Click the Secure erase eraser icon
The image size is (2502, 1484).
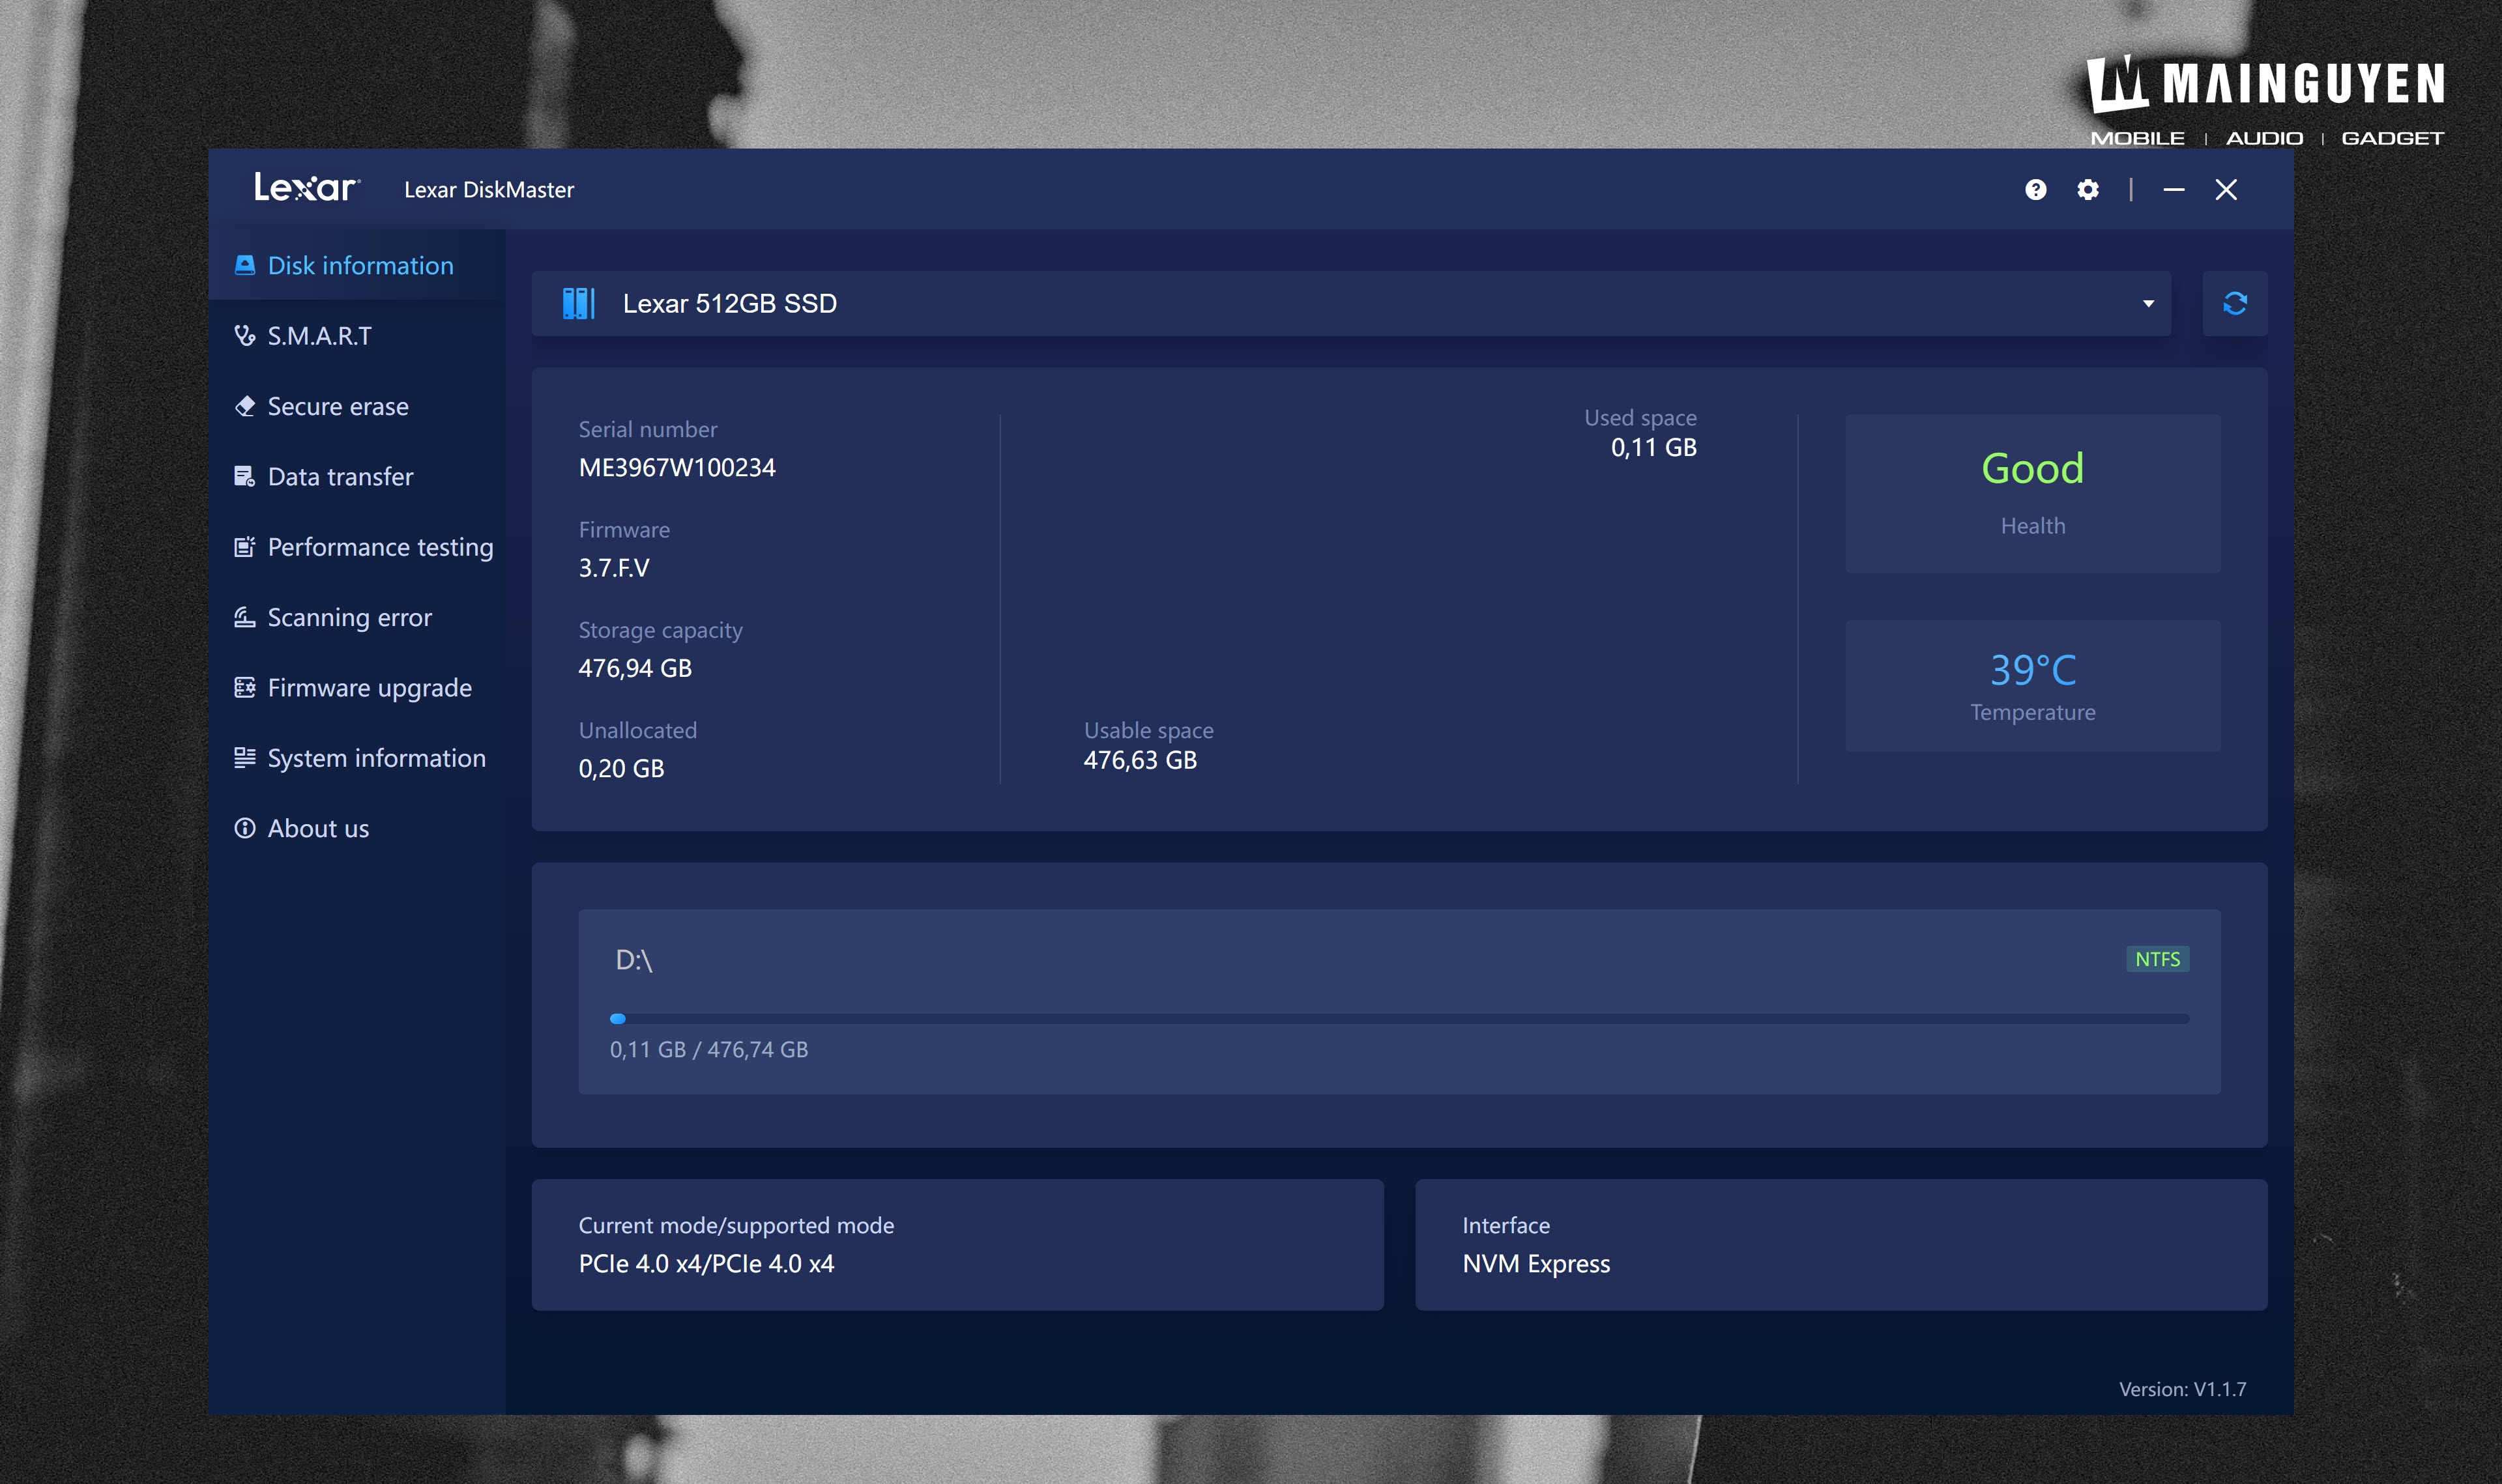coord(244,406)
